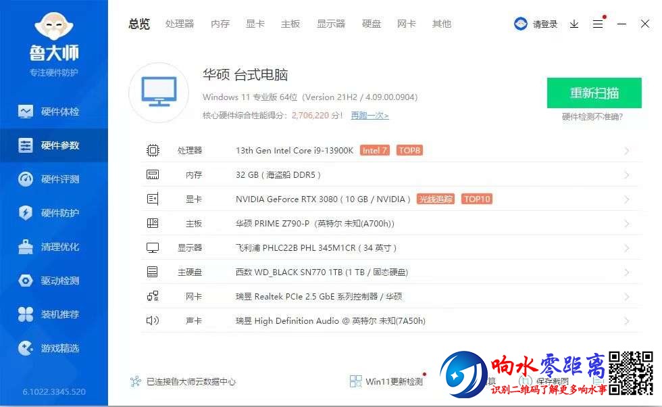The height and width of the screenshot is (407, 662).
Task: Open the 硬件体检 sidebar section
Action: 54,112
